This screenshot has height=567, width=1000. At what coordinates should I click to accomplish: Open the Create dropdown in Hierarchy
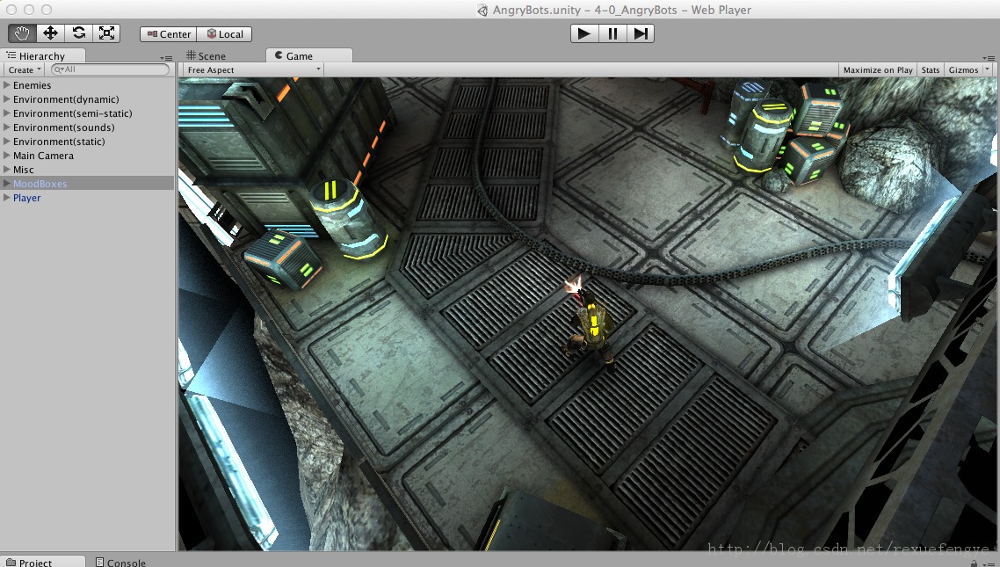[x=25, y=69]
